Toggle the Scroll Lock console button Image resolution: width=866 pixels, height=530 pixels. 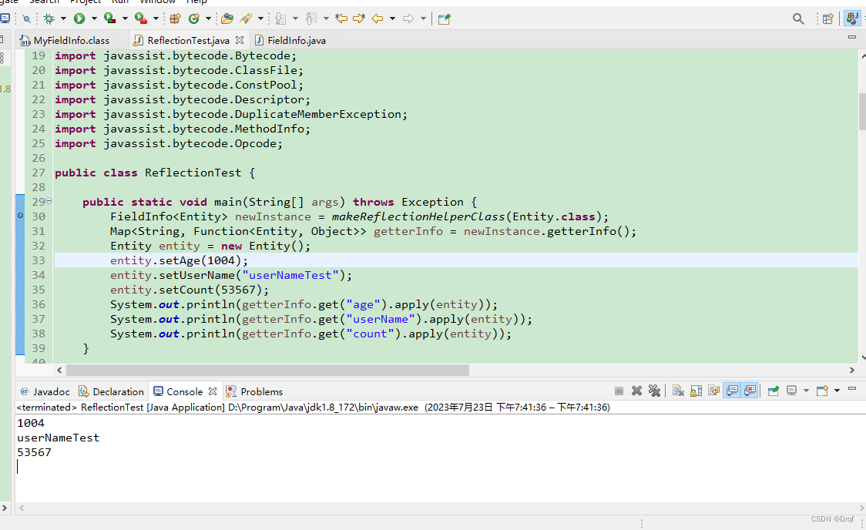click(x=696, y=391)
